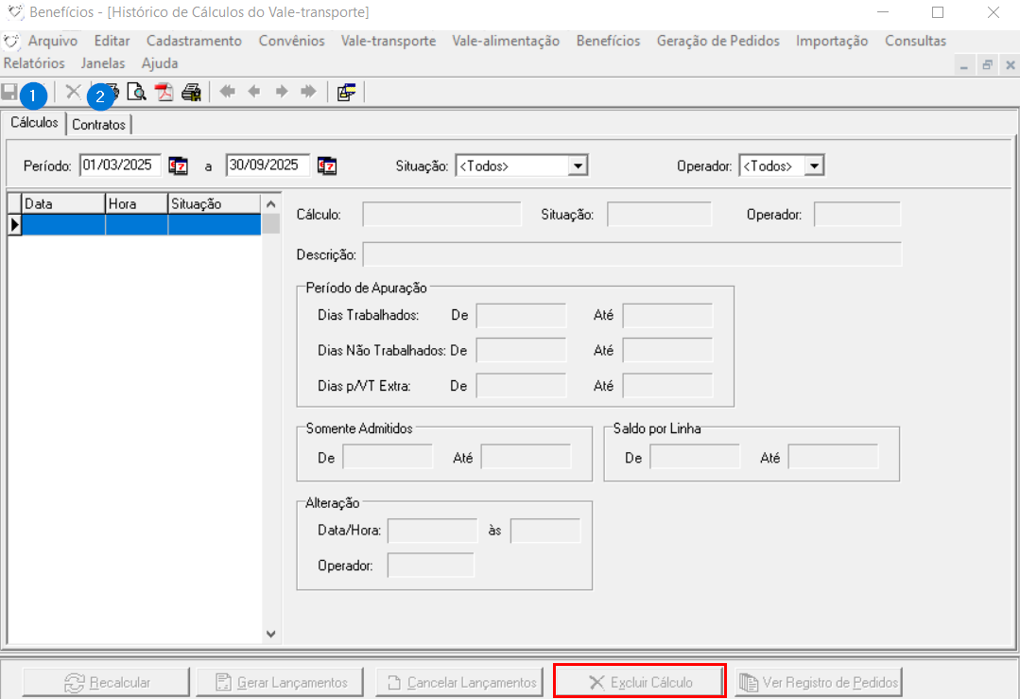Click the delete X toolbar icon
This screenshot has height=699, width=1020.
[72, 92]
